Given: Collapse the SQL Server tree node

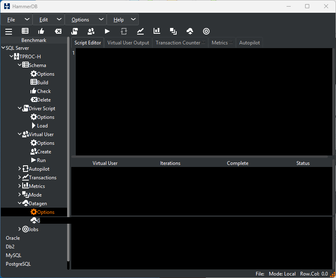Looking at the screenshot, I should [3, 48].
